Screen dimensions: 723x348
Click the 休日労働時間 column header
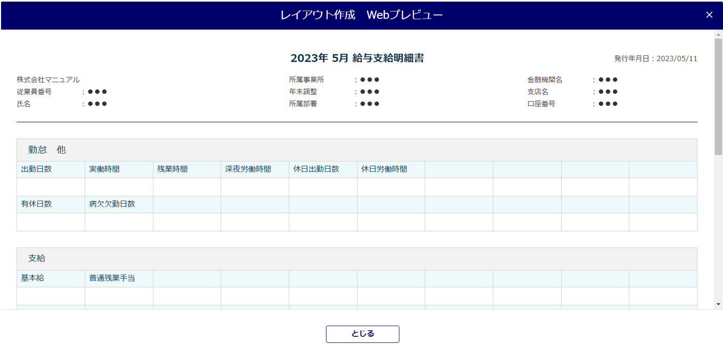(x=391, y=170)
